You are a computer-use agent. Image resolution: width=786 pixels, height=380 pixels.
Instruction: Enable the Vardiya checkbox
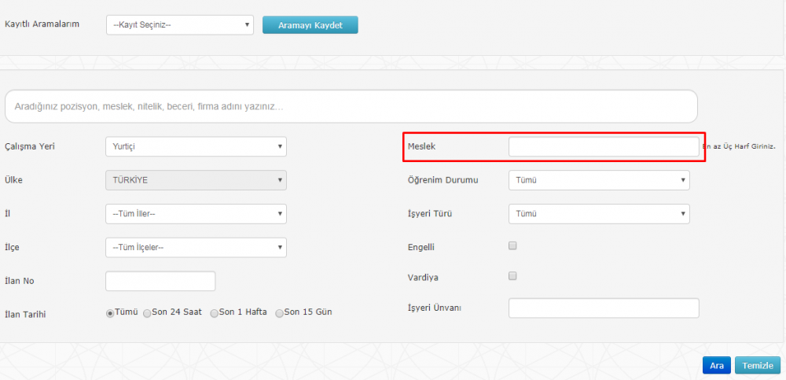click(x=512, y=276)
